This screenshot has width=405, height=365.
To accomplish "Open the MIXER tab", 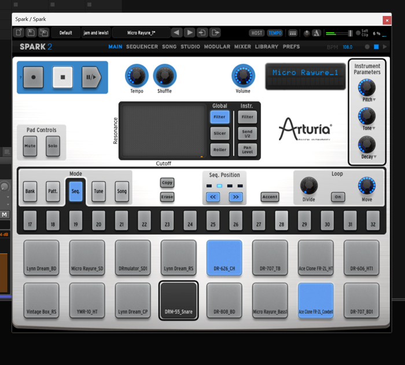I will [243, 47].
